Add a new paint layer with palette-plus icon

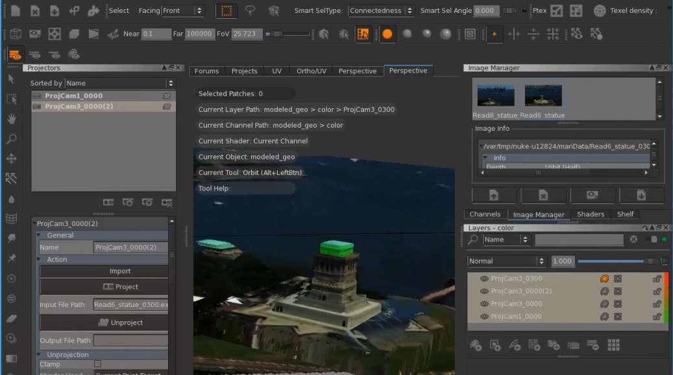click(476, 345)
